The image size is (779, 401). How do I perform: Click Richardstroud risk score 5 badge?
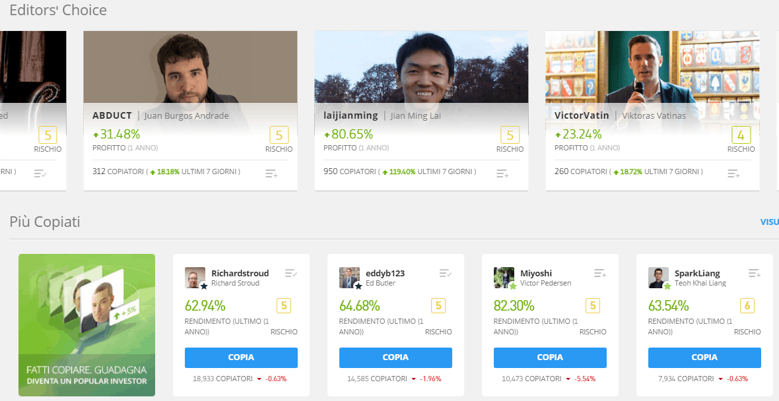tap(284, 305)
